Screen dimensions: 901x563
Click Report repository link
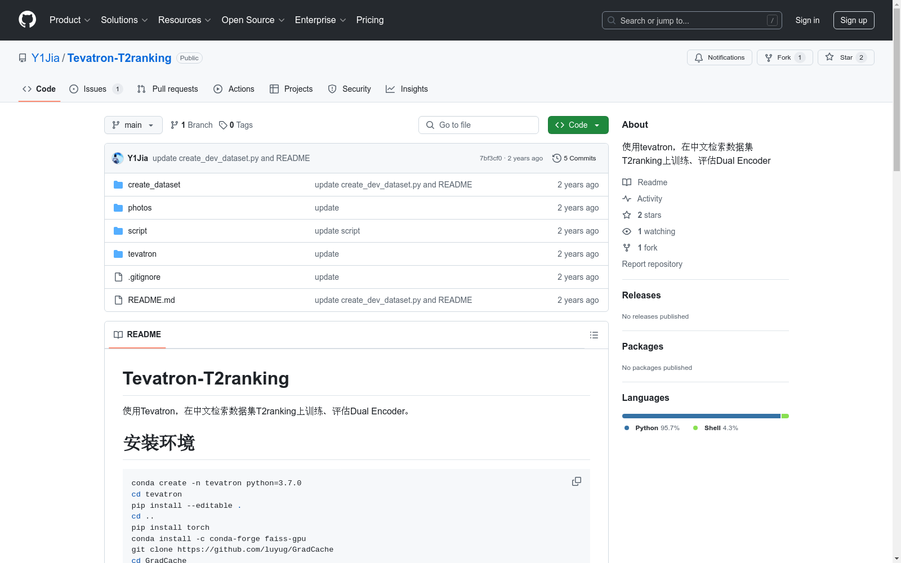tap(652, 264)
